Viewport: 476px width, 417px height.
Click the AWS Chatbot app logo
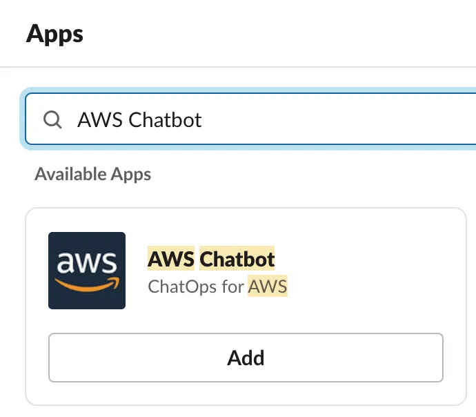(87, 270)
